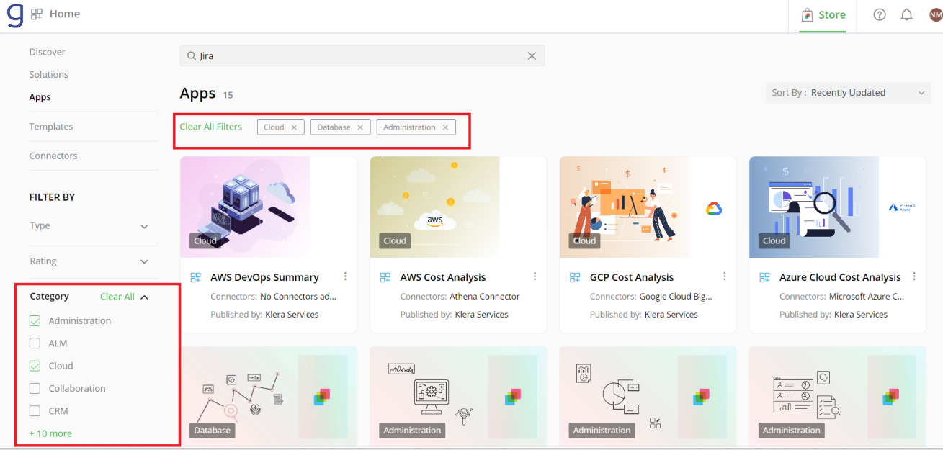The height and width of the screenshot is (450, 943).
Task: Click the app icon beside AWS DevOps Summary
Action: (x=195, y=277)
